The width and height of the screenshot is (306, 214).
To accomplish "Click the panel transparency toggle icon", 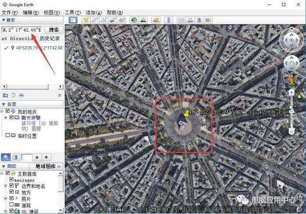I will [x=15, y=157].
